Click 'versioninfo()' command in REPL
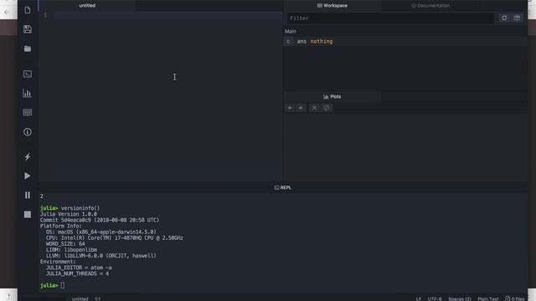Screen dimensions: 536x301 pyautogui.click(x=80, y=208)
